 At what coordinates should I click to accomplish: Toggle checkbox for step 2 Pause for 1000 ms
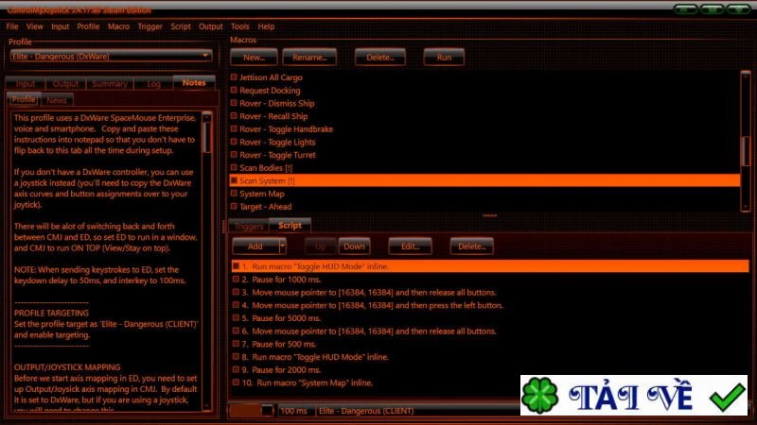(236, 279)
